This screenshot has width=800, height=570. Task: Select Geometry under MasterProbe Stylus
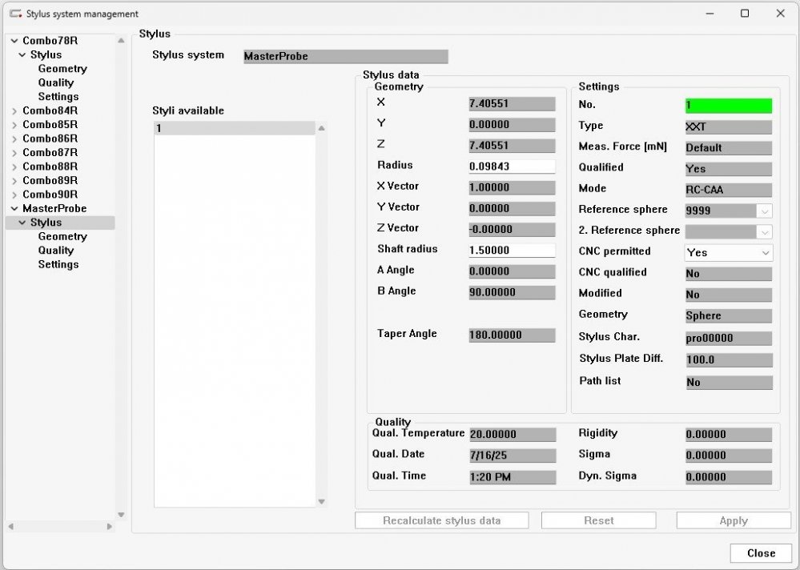coord(62,237)
